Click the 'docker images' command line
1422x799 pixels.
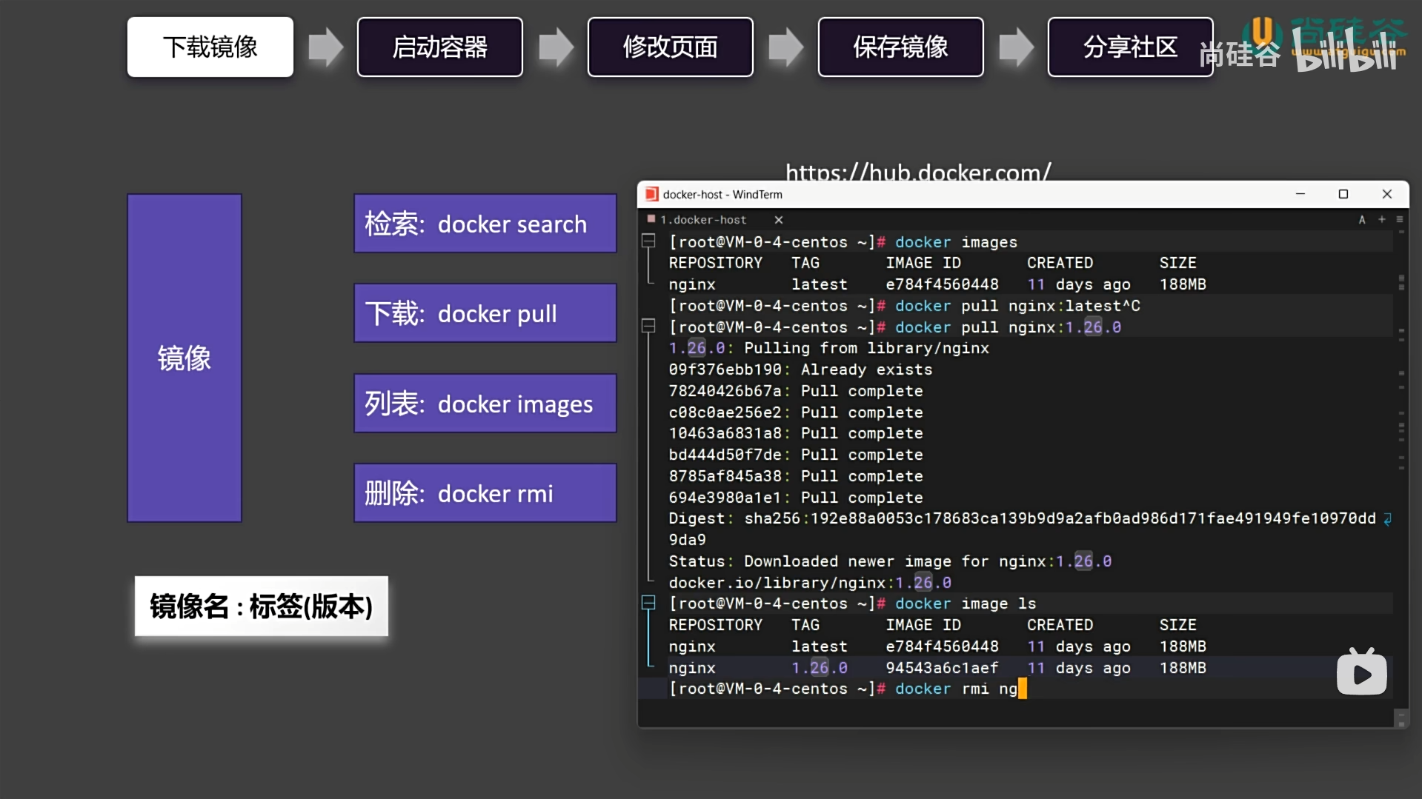coord(843,242)
